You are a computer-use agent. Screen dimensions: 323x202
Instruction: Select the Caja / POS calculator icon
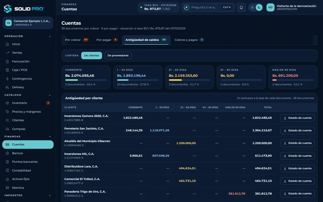tap(7, 70)
